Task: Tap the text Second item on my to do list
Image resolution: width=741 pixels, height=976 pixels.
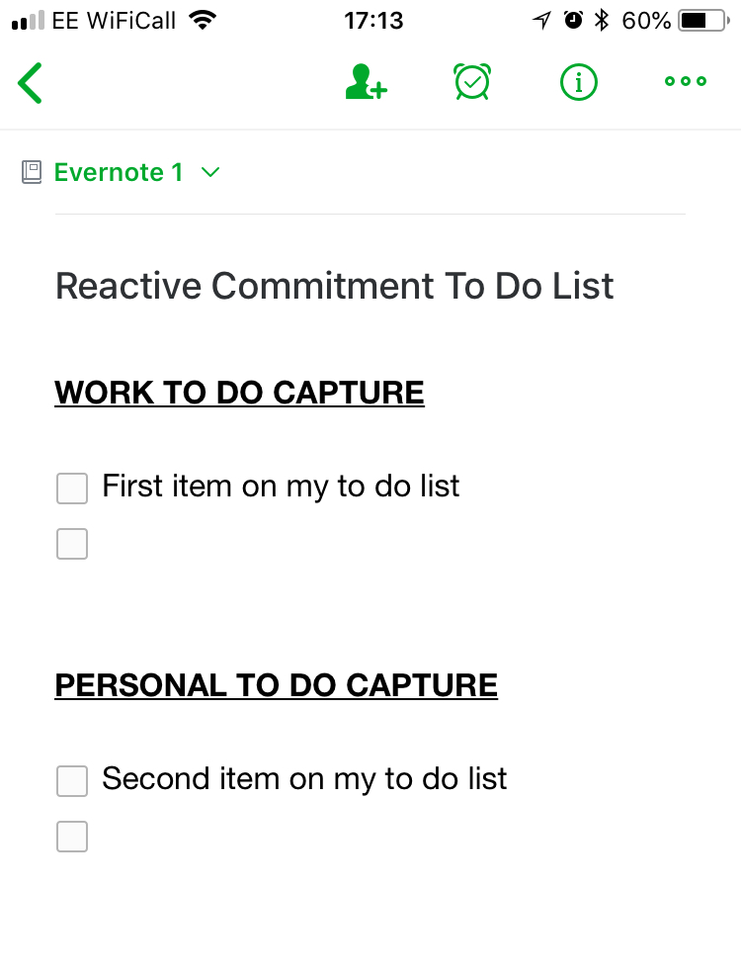Action: (304, 779)
